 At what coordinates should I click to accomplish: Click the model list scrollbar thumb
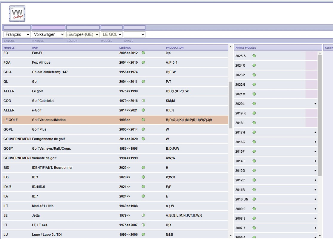coord(231,105)
